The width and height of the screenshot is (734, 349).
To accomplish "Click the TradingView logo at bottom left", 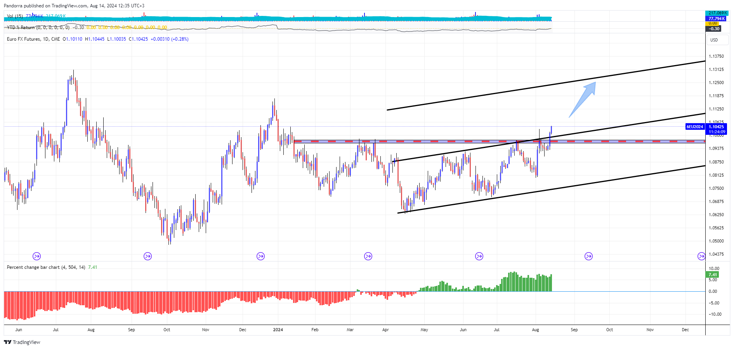I will [x=22, y=342].
